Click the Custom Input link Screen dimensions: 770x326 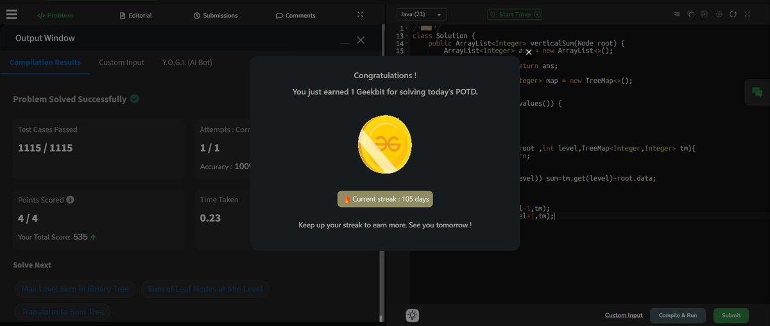coord(624,315)
